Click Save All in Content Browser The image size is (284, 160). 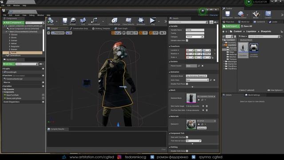247,26
